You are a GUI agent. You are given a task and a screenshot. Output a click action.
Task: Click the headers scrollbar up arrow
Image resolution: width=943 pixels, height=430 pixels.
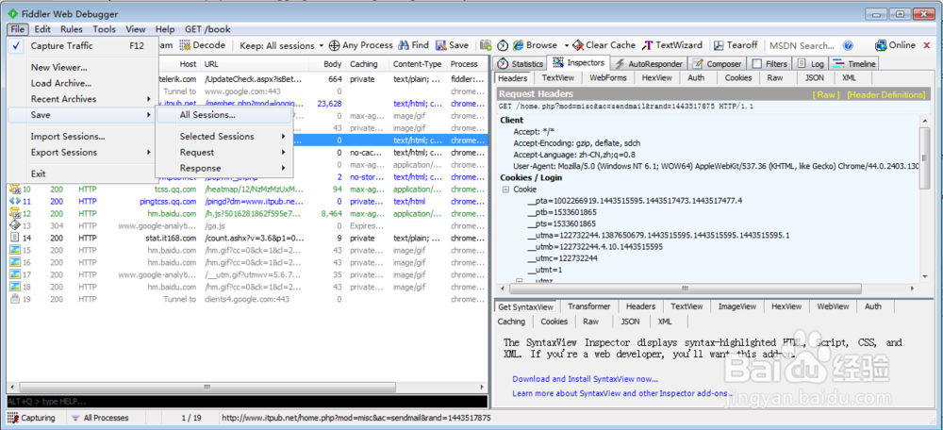point(925,119)
